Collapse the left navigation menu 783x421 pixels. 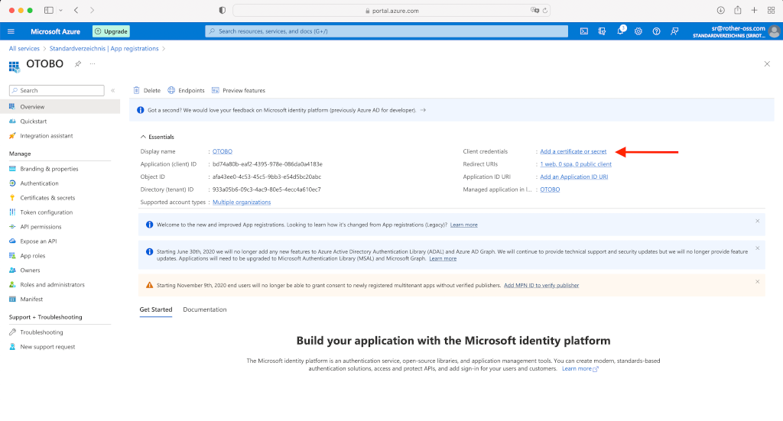[x=113, y=90]
